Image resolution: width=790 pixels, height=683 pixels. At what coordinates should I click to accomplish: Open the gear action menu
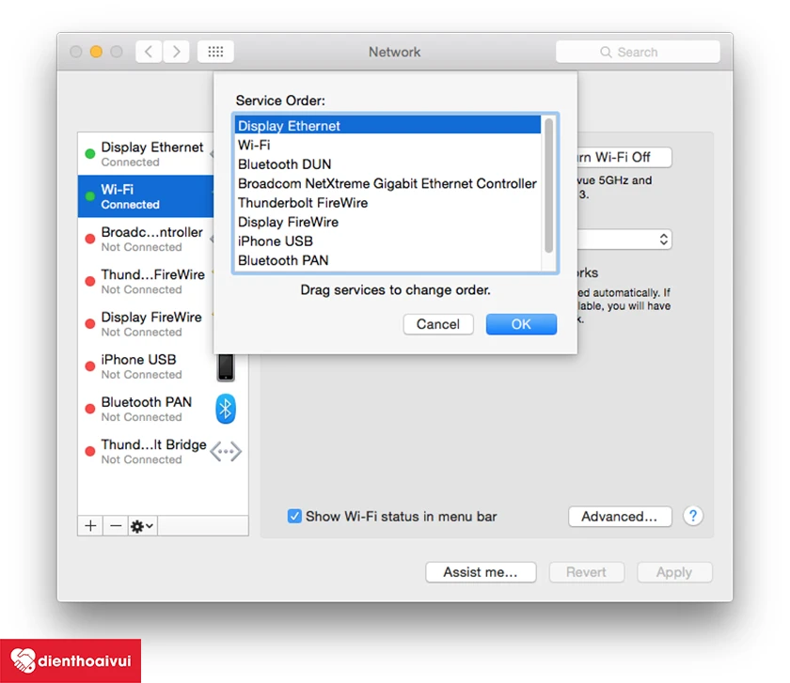[143, 526]
